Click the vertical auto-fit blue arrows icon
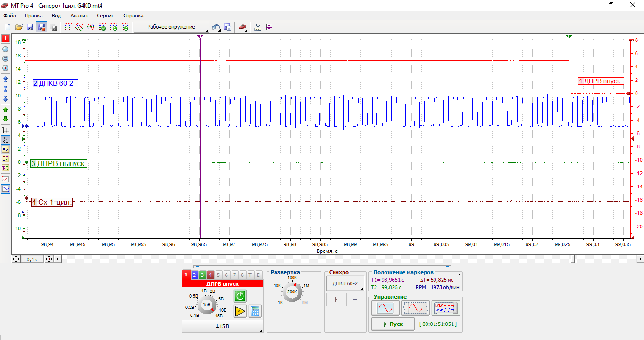This screenshot has width=644, height=340. (6, 89)
